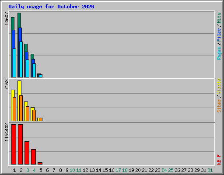224x175 pixels.
Task: Click the cyan Pages bar for day 5
Action: coord(41,76)
